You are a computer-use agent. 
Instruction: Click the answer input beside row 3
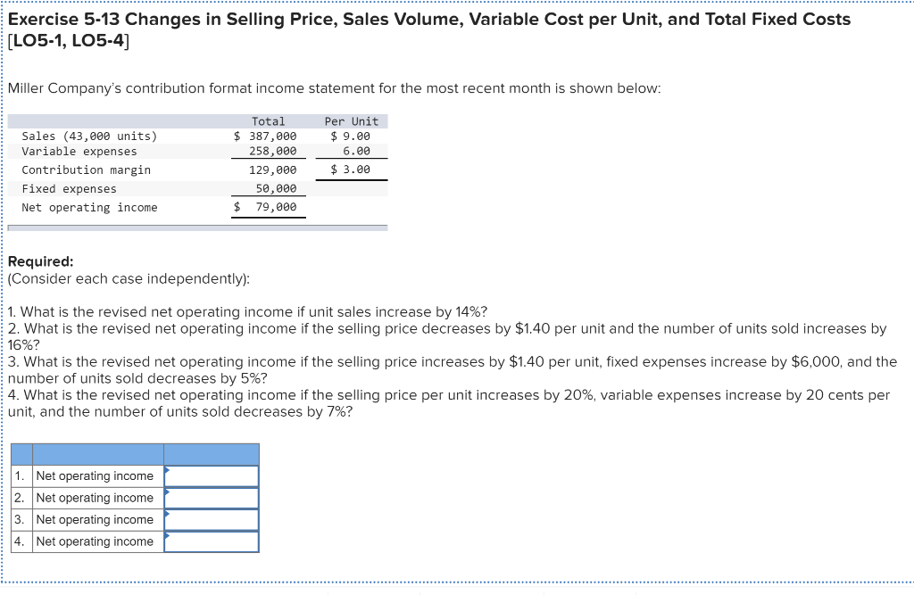point(212,519)
